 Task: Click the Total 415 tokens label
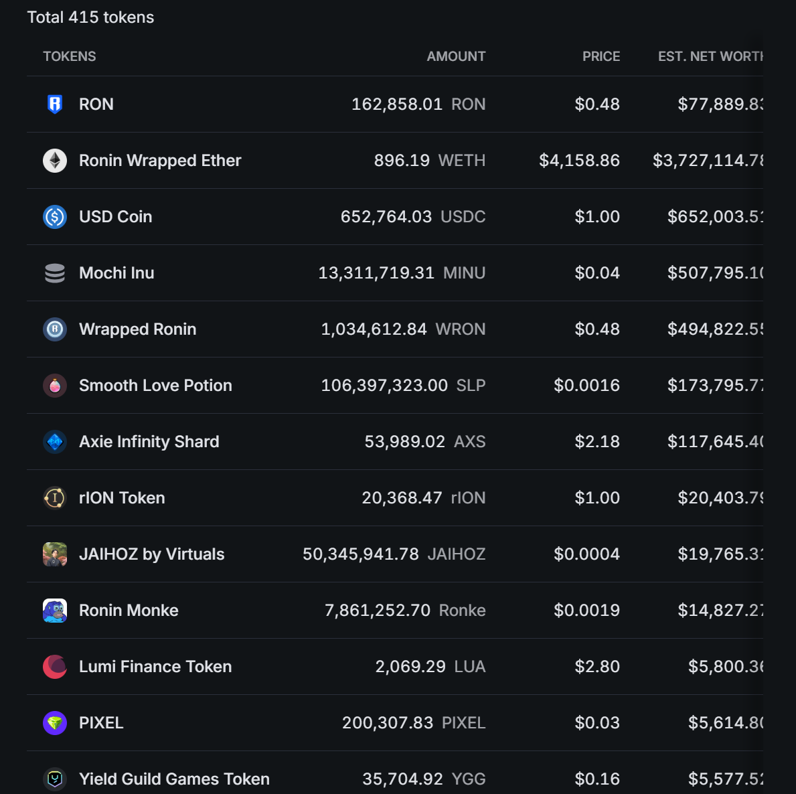[90, 17]
